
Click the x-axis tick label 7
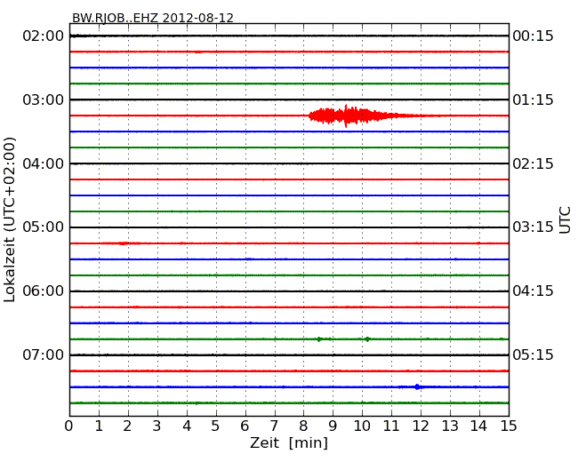pyautogui.click(x=274, y=426)
